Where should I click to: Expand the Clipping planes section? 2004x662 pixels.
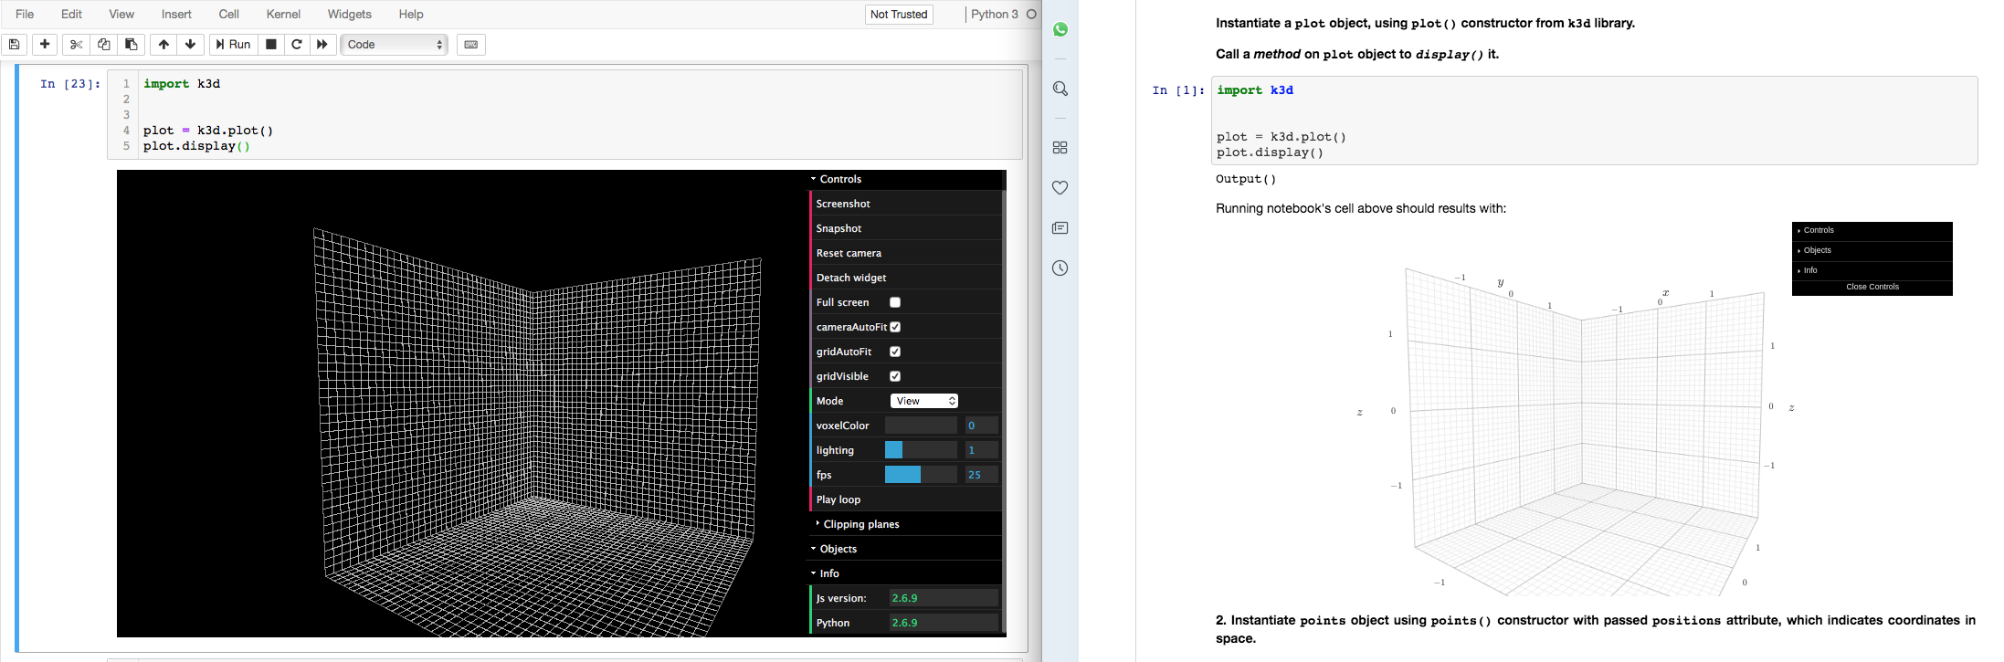coord(905,524)
